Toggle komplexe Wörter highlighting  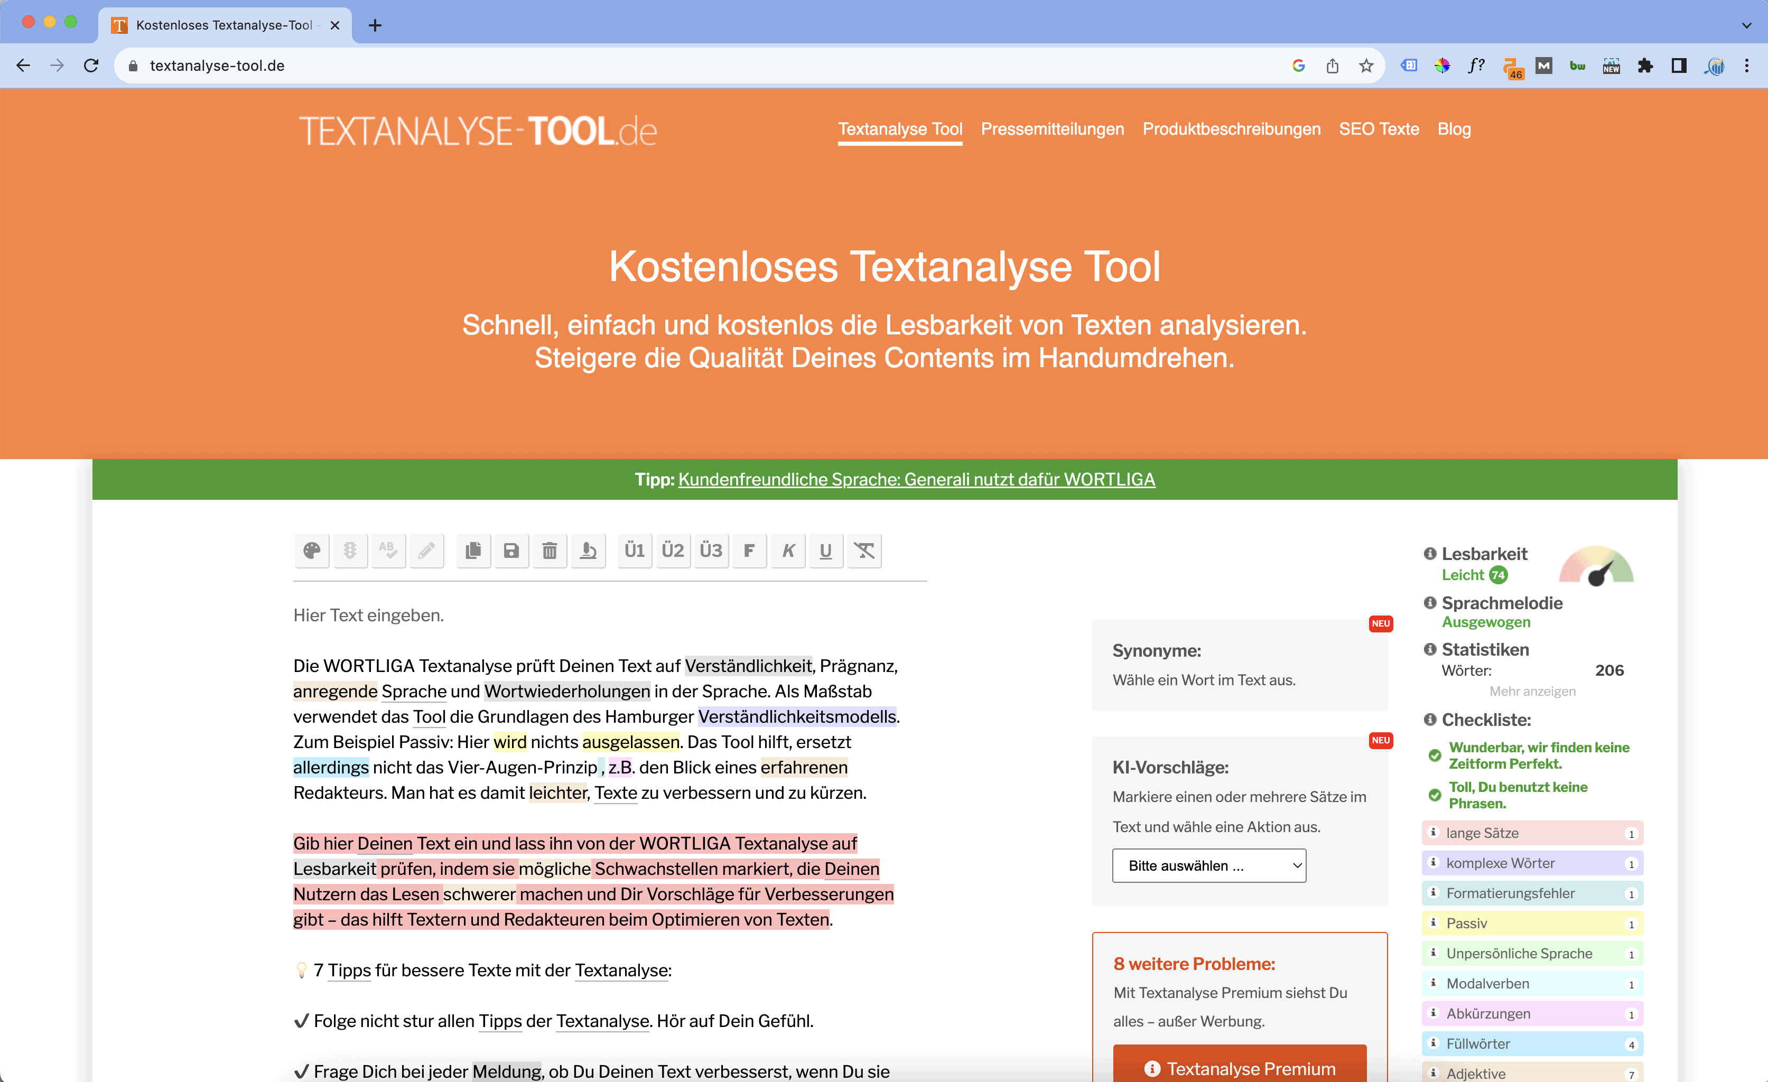coord(1533,863)
